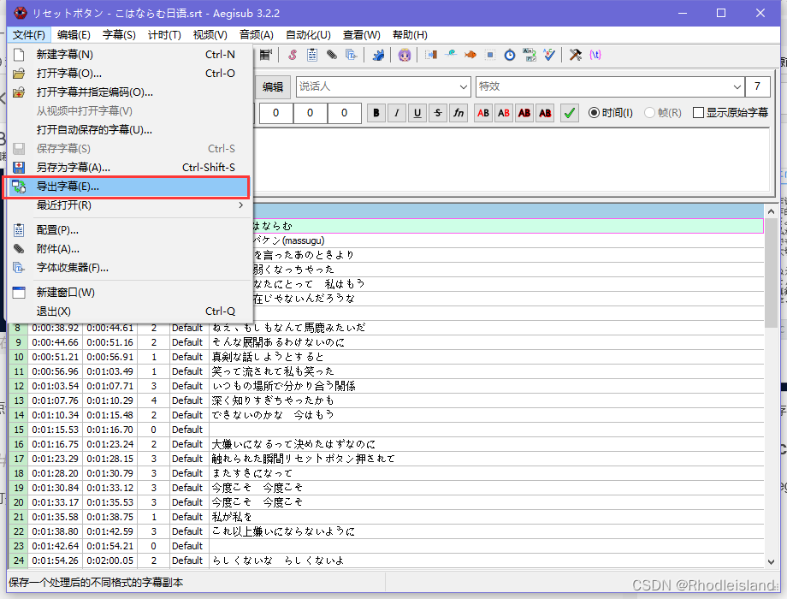Open the Fonts Collector toolbar icon
Screen dimensions: 787x599
click(x=352, y=55)
